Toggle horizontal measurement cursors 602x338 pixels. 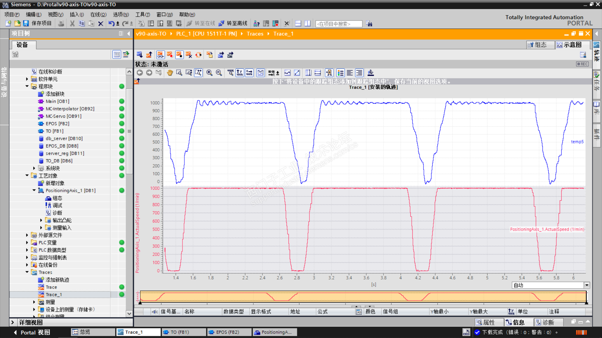coord(318,73)
